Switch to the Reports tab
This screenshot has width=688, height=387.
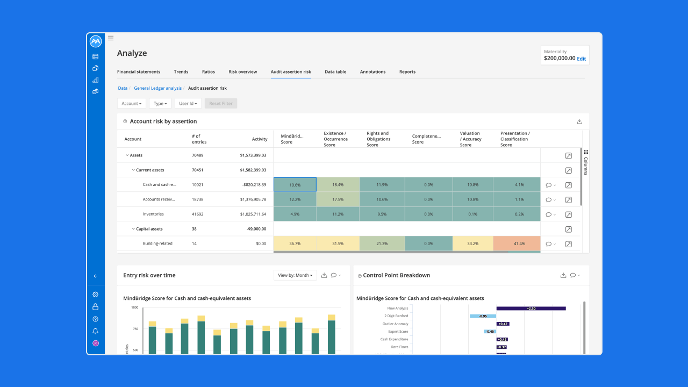(407, 72)
